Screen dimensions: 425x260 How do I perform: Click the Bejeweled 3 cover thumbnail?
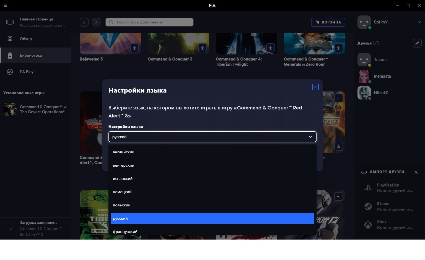(x=110, y=44)
